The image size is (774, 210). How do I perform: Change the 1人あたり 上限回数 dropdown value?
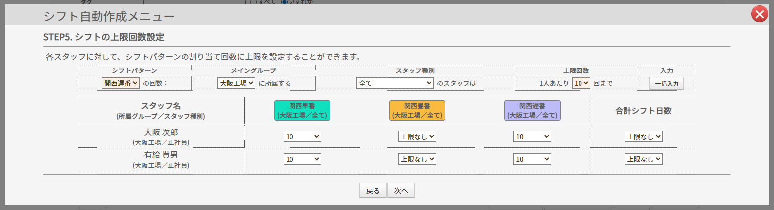pyautogui.click(x=580, y=83)
